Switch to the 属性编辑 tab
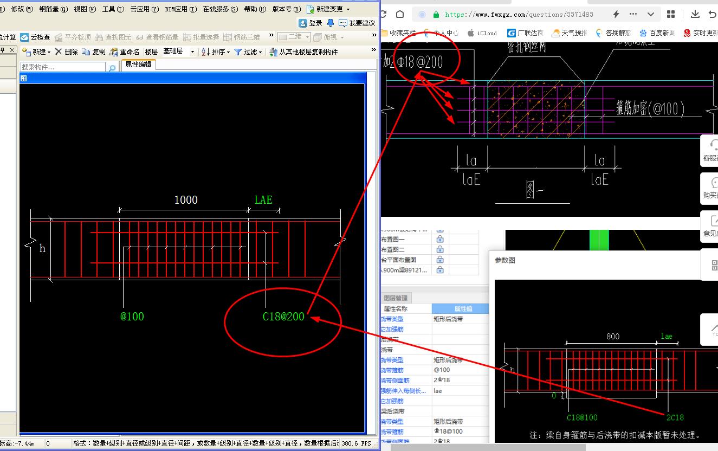Viewport: 718px width, 451px height. pos(138,65)
